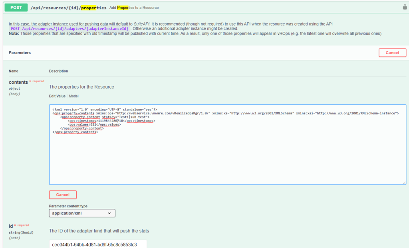Open the Parameter content type dropdown
Screen dimensions: 409x248
pyautogui.click(x=82, y=213)
